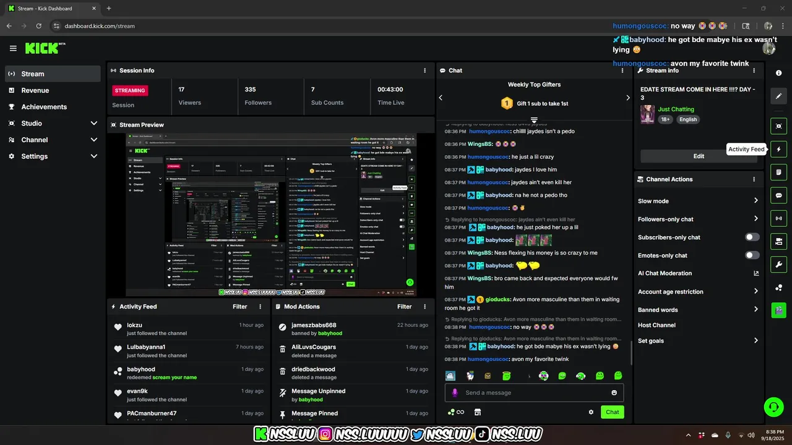Image resolution: width=792 pixels, height=445 pixels.
Task: Open Chat panel three-dot options
Action: [622, 70]
